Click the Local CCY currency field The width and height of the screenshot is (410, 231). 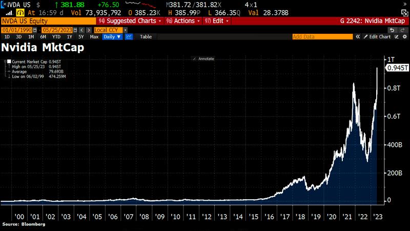coord(108,30)
